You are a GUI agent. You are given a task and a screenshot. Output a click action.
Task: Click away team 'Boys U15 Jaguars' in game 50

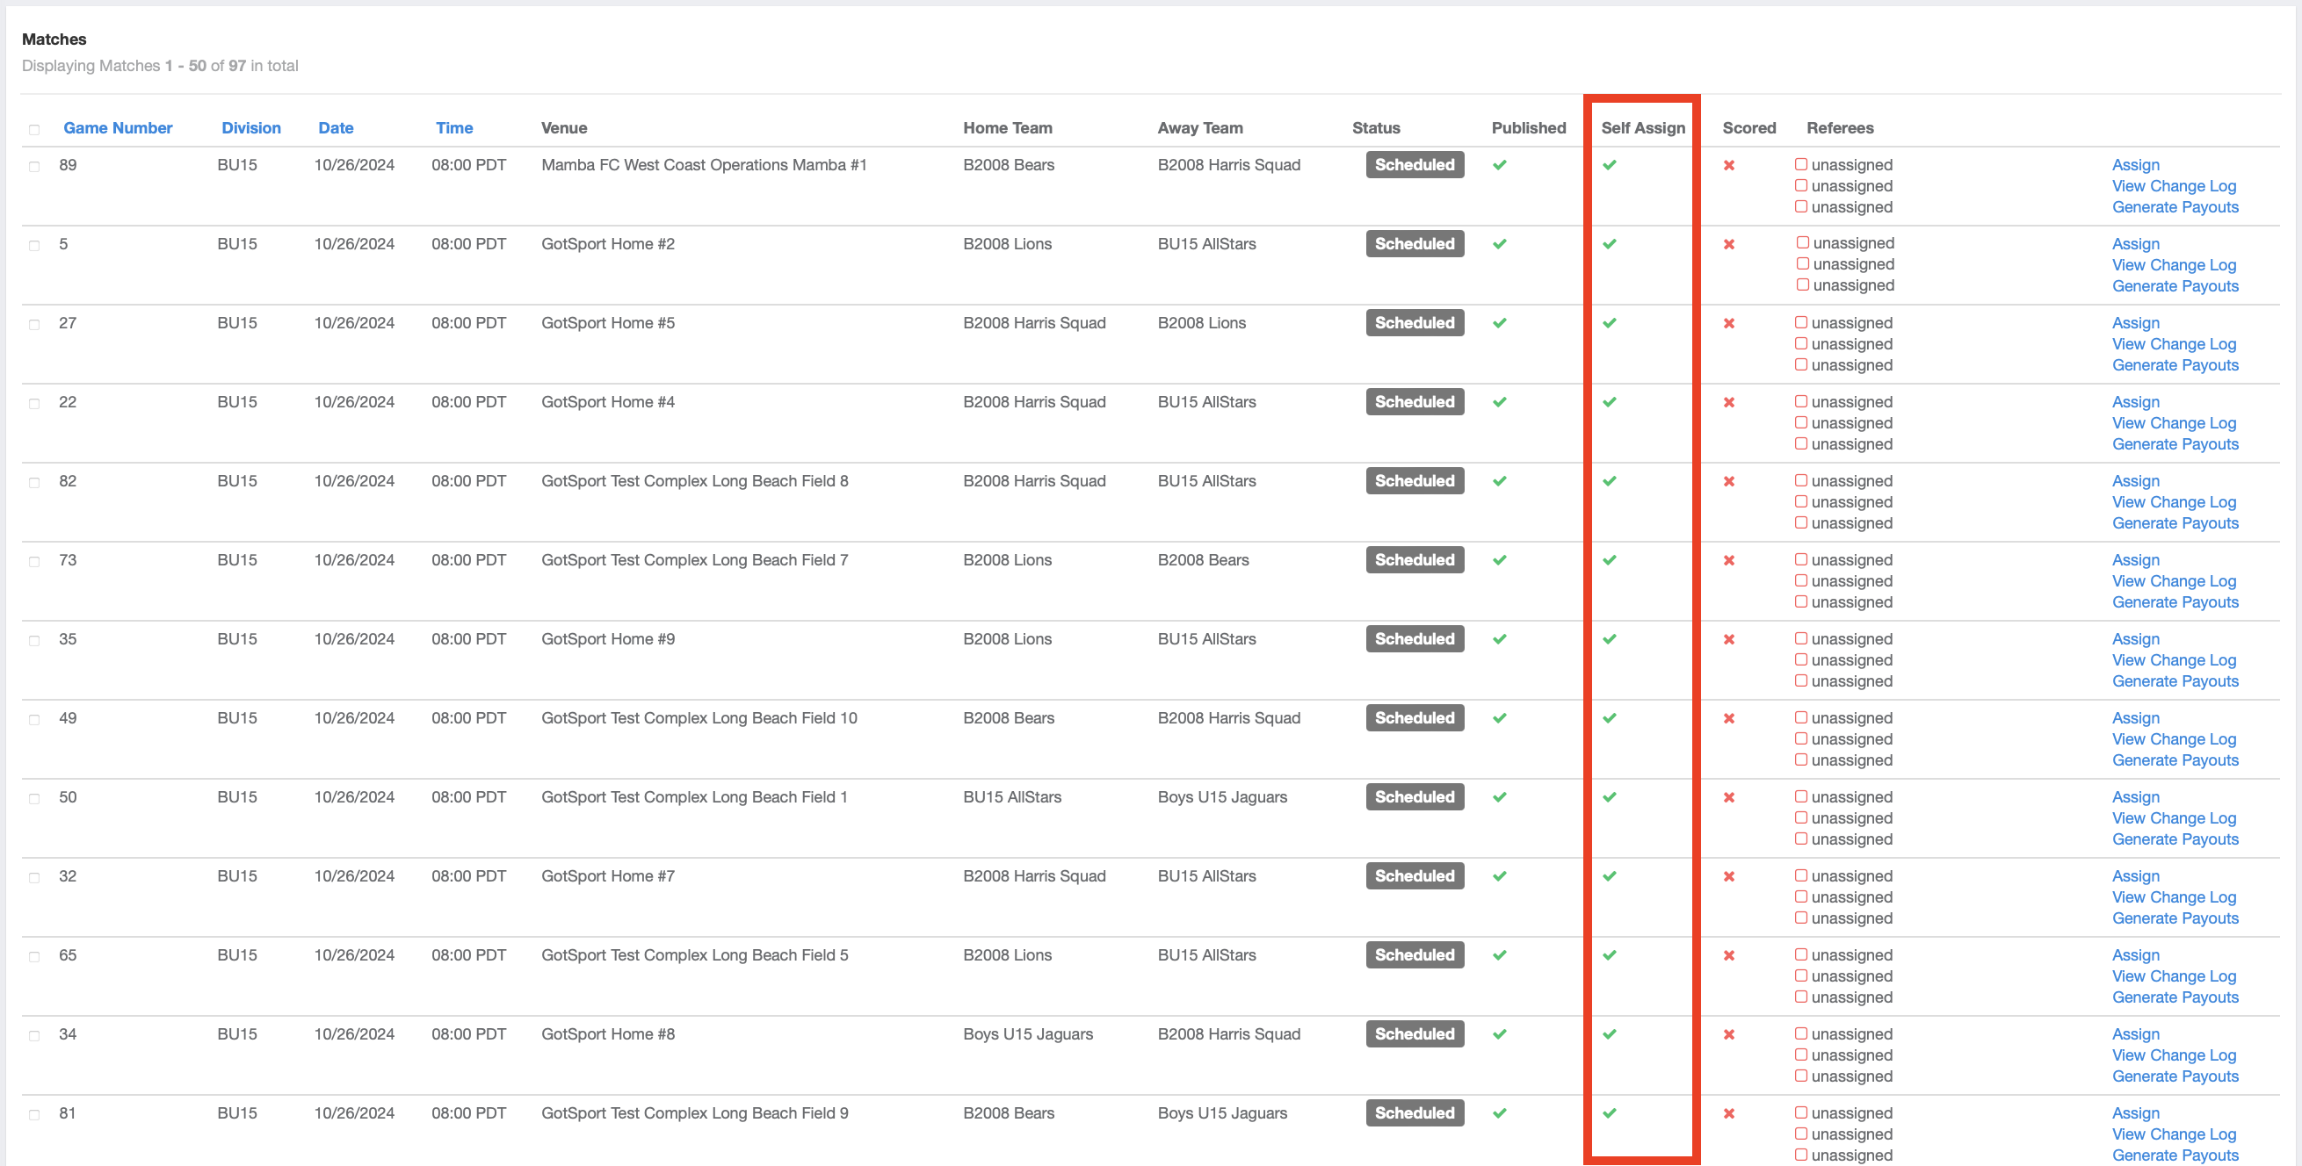pyautogui.click(x=1221, y=797)
